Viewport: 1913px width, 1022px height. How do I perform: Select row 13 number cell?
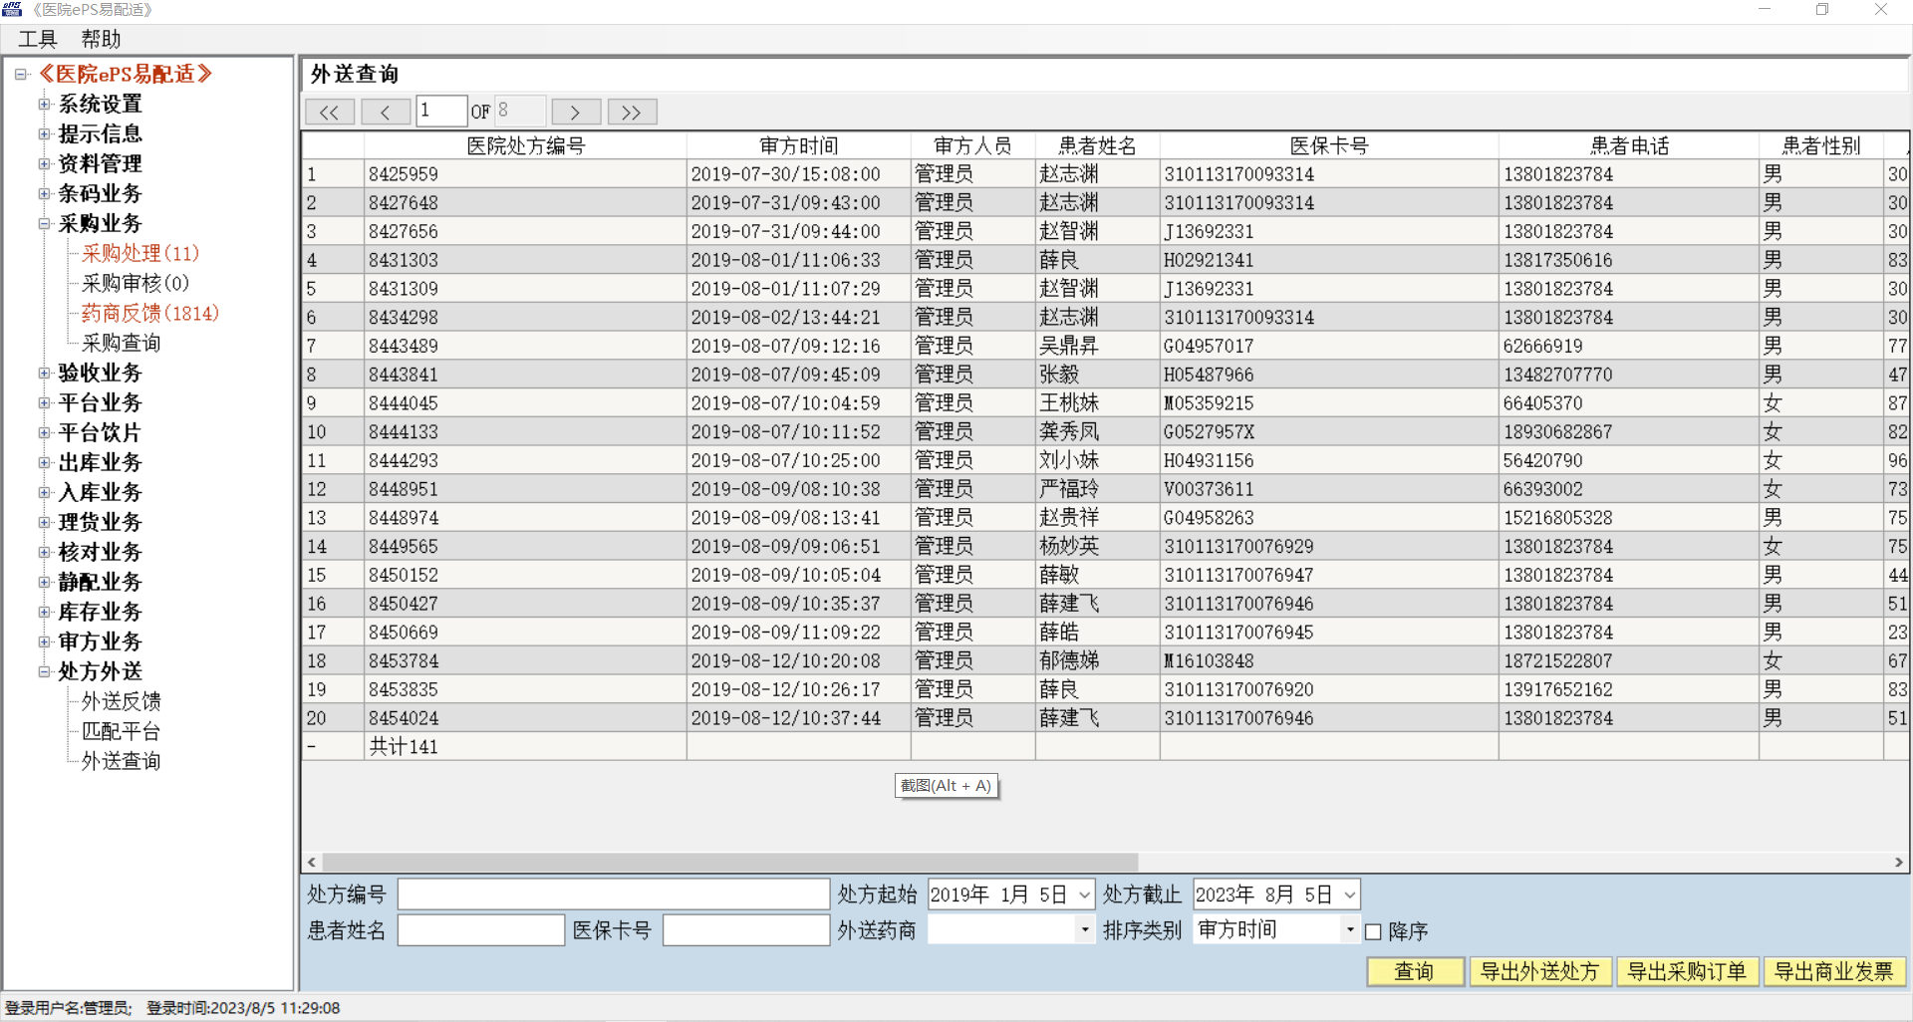pyautogui.click(x=333, y=518)
